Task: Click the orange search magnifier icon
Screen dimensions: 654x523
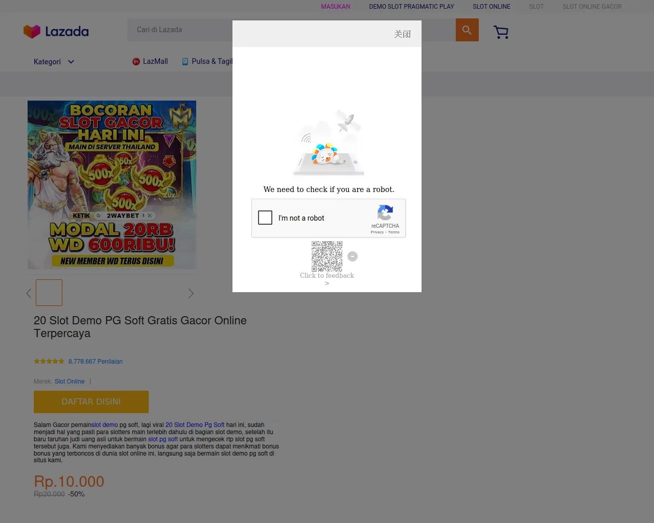Action: pos(467,30)
